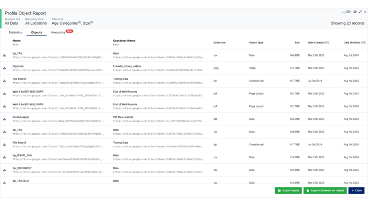This screenshot has width=368, height=206.
Task: Select the Objects tab
Action: point(36,32)
